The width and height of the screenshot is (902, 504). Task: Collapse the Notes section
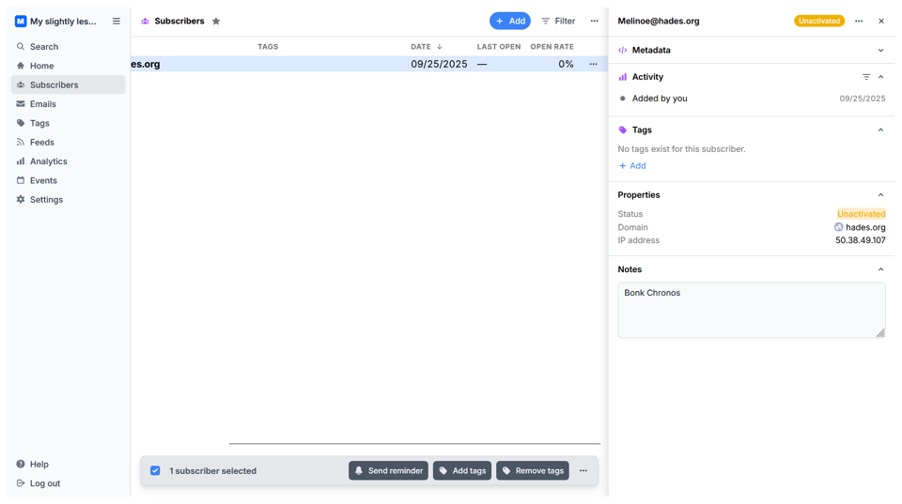point(880,269)
